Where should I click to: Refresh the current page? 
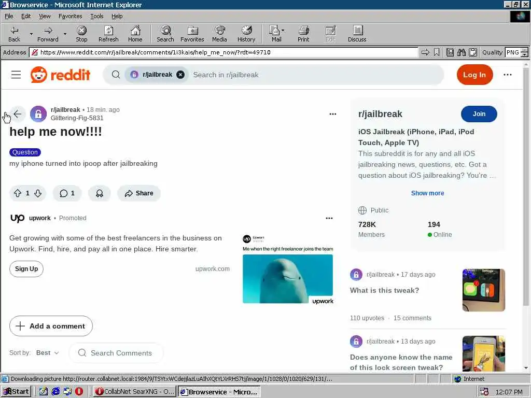[108, 34]
